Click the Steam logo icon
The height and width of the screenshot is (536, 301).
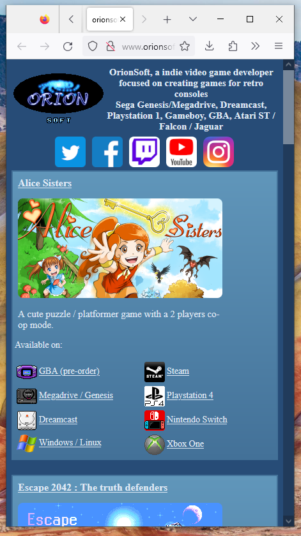(x=155, y=372)
